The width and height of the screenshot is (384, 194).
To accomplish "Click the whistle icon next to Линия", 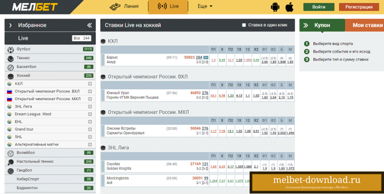I will tap(115, 7).
